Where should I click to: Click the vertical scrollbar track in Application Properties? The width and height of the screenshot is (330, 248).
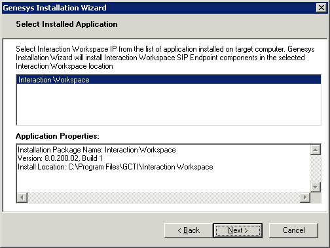tap(316, 168)
